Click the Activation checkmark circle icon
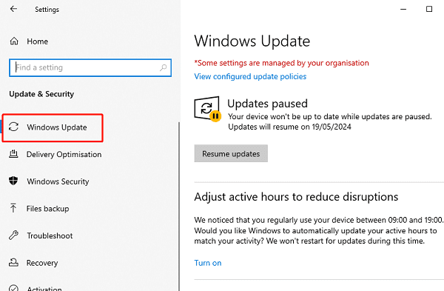The image size is (444, 291). (13, 288)
